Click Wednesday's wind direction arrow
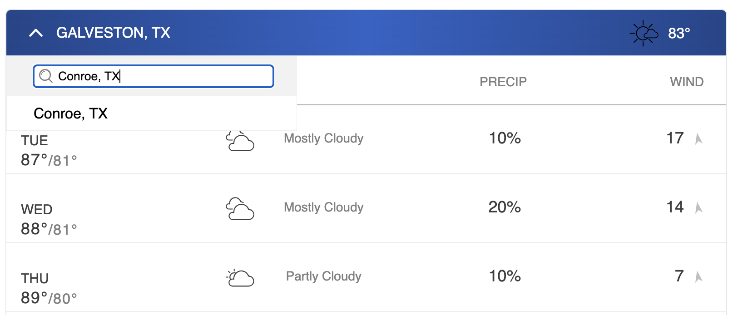The height and width of the screenshot is (315, 733). [x=699, y=207]
